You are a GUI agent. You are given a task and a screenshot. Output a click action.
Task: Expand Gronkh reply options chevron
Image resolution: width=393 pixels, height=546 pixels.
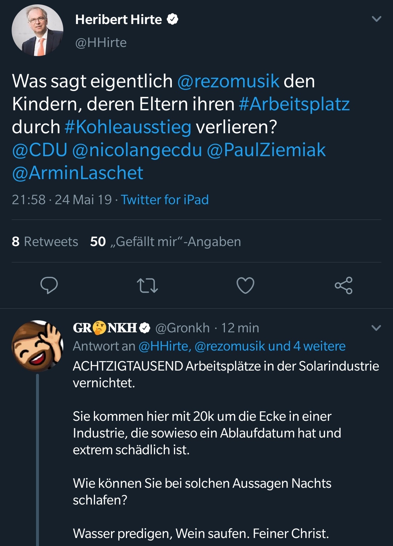click(x=376, y=328)
